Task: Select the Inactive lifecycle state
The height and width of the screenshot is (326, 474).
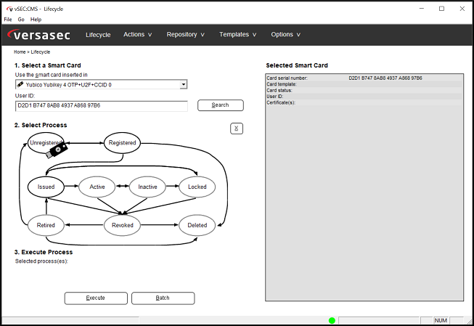Action: [147, 187]
